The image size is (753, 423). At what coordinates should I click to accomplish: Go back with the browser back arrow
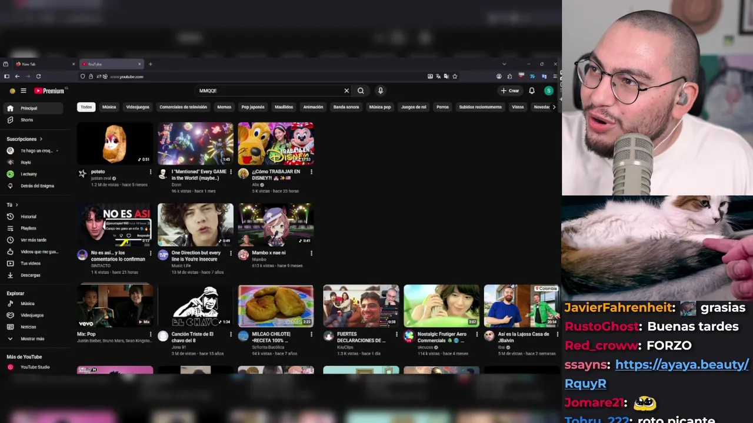pyautogui.click(x=17, y=76)
